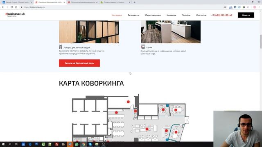Click the green diamond extension icon

tap(244, 7)
